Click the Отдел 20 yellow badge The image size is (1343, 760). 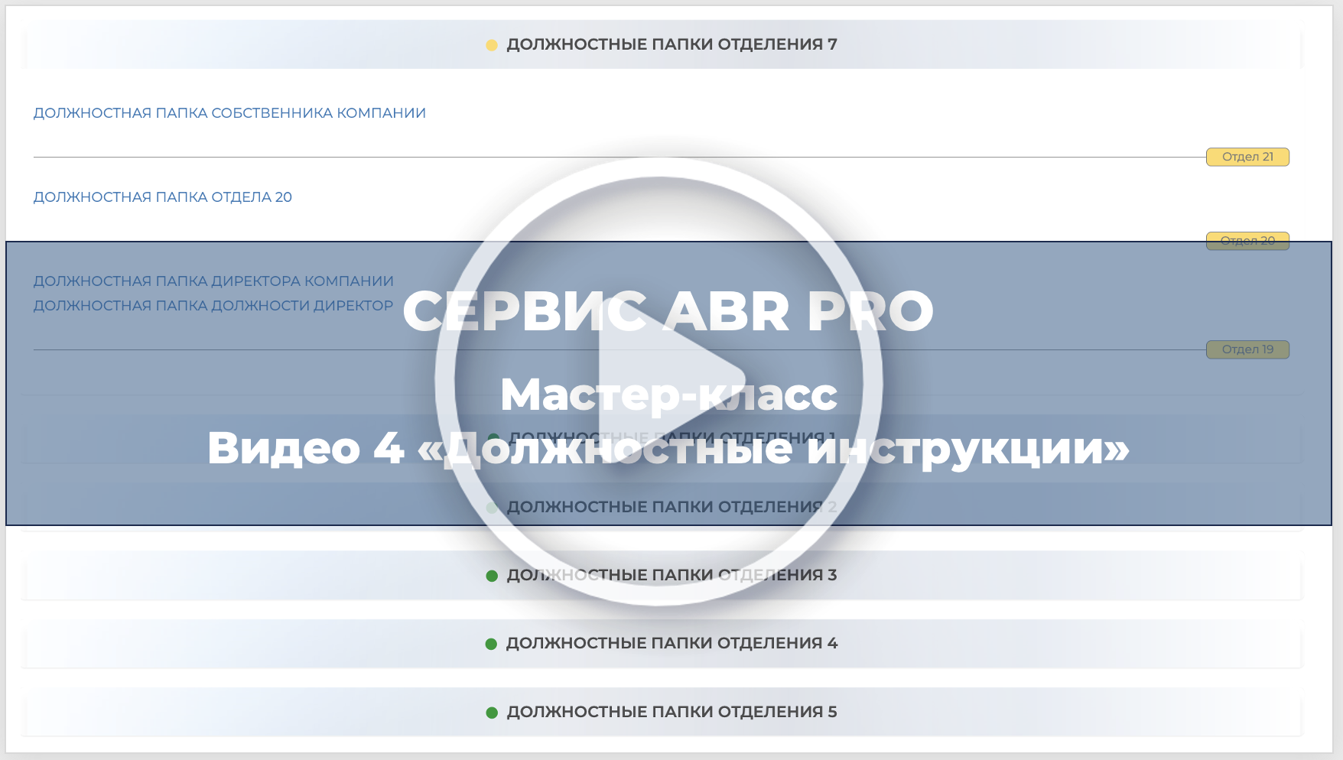coord(1247,241)
